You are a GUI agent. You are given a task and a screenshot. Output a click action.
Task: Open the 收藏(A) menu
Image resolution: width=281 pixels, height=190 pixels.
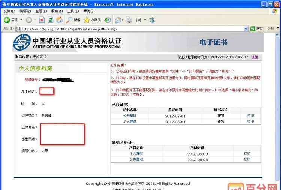coord(57,11)
